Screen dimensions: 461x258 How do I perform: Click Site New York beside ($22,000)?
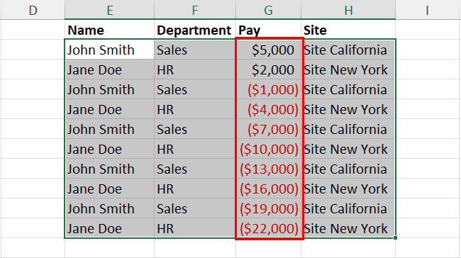(x=348, y=228)
